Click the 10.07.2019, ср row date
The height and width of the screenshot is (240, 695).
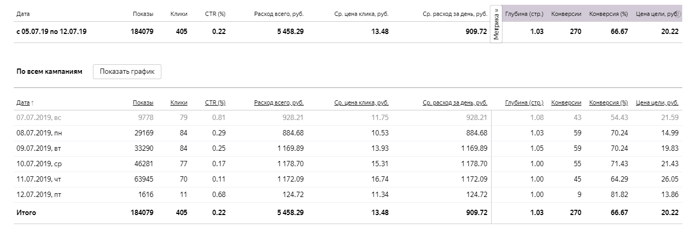(x=35, y=164)
